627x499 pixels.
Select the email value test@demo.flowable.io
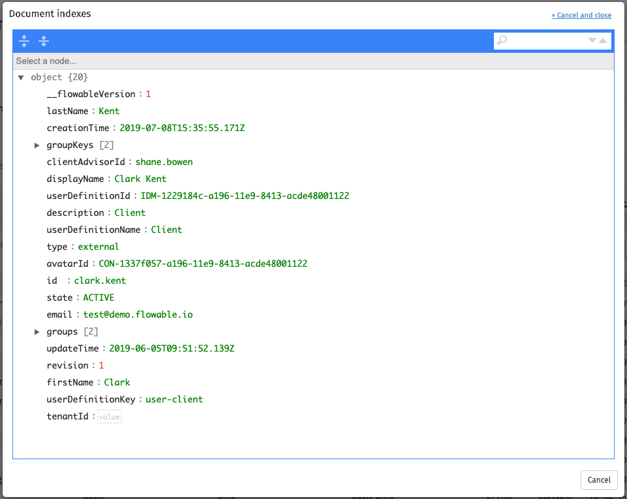click(138, 314)
